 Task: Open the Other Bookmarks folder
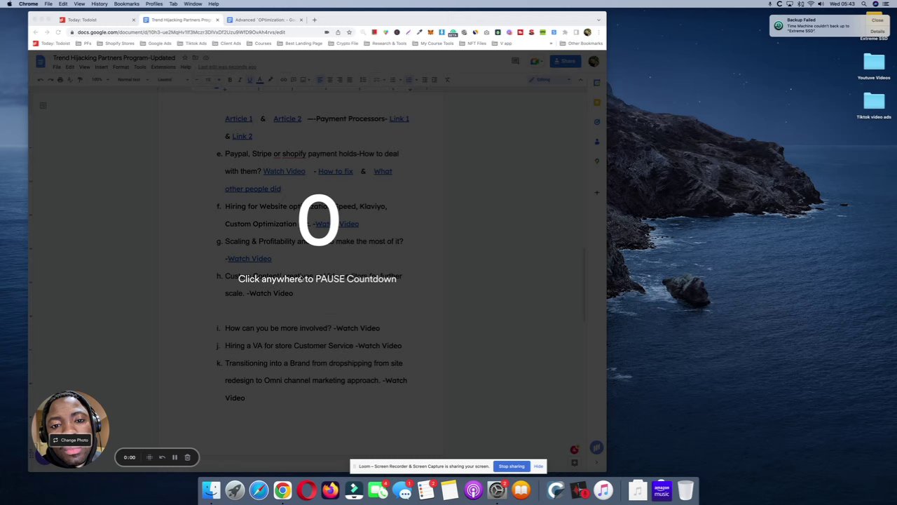581,43
